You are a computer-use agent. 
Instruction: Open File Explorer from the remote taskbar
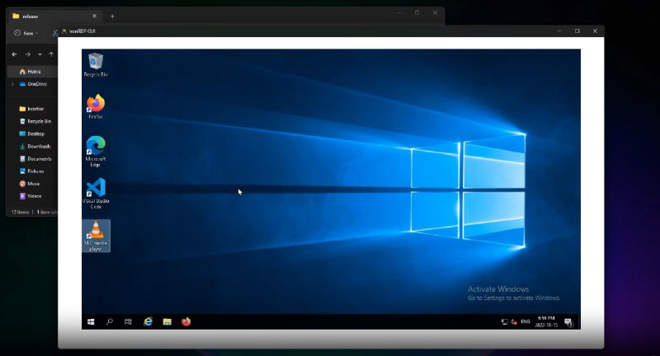167,321
